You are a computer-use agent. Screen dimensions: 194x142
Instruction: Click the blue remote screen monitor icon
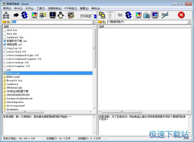tap(155, 15)
